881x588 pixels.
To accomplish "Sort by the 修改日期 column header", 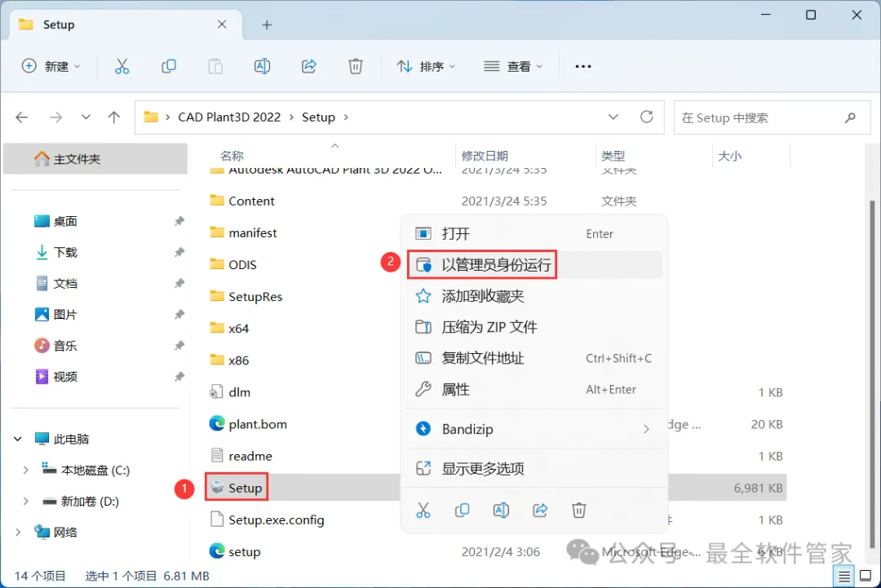I will 485,156.
